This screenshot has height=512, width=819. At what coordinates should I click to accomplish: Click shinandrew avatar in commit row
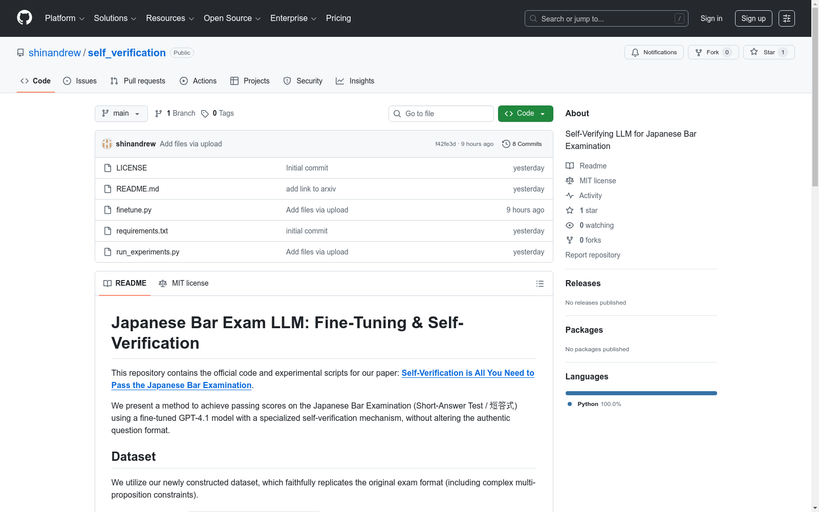(x=107, y=144)
